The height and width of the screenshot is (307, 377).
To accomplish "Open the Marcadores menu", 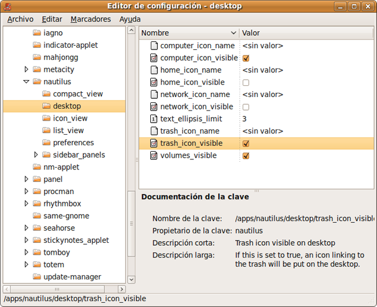I will click(x=91, y=19).
